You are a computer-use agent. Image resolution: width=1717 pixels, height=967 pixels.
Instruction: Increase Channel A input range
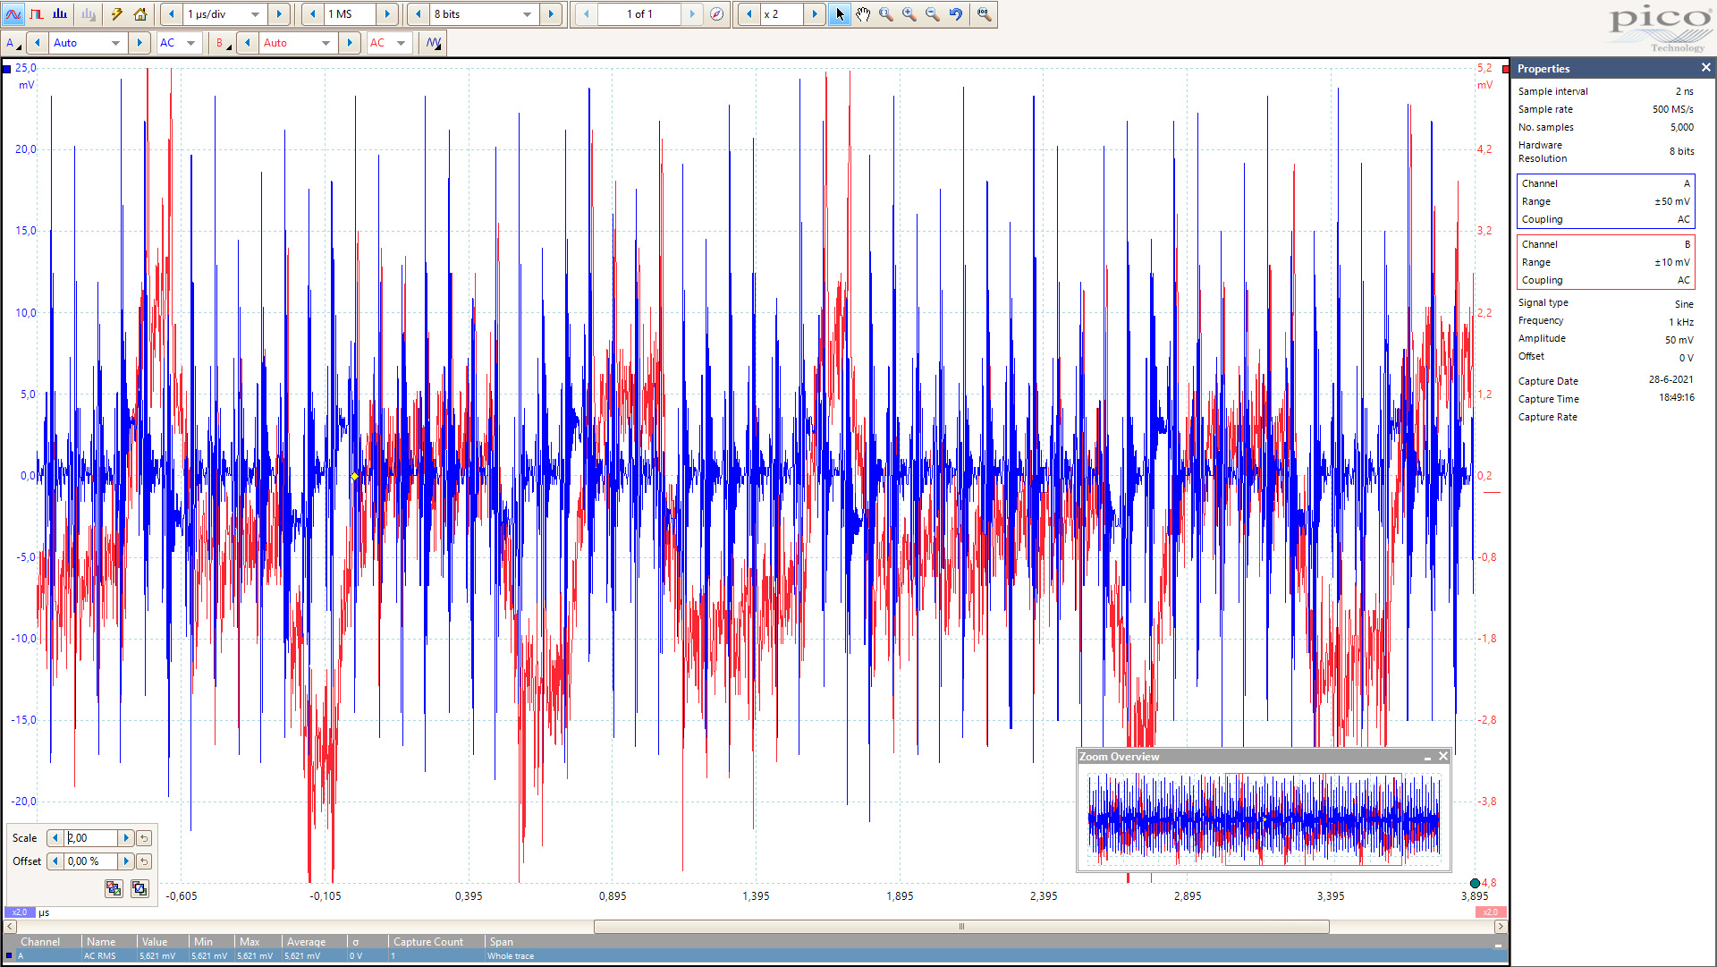point(140,43)
